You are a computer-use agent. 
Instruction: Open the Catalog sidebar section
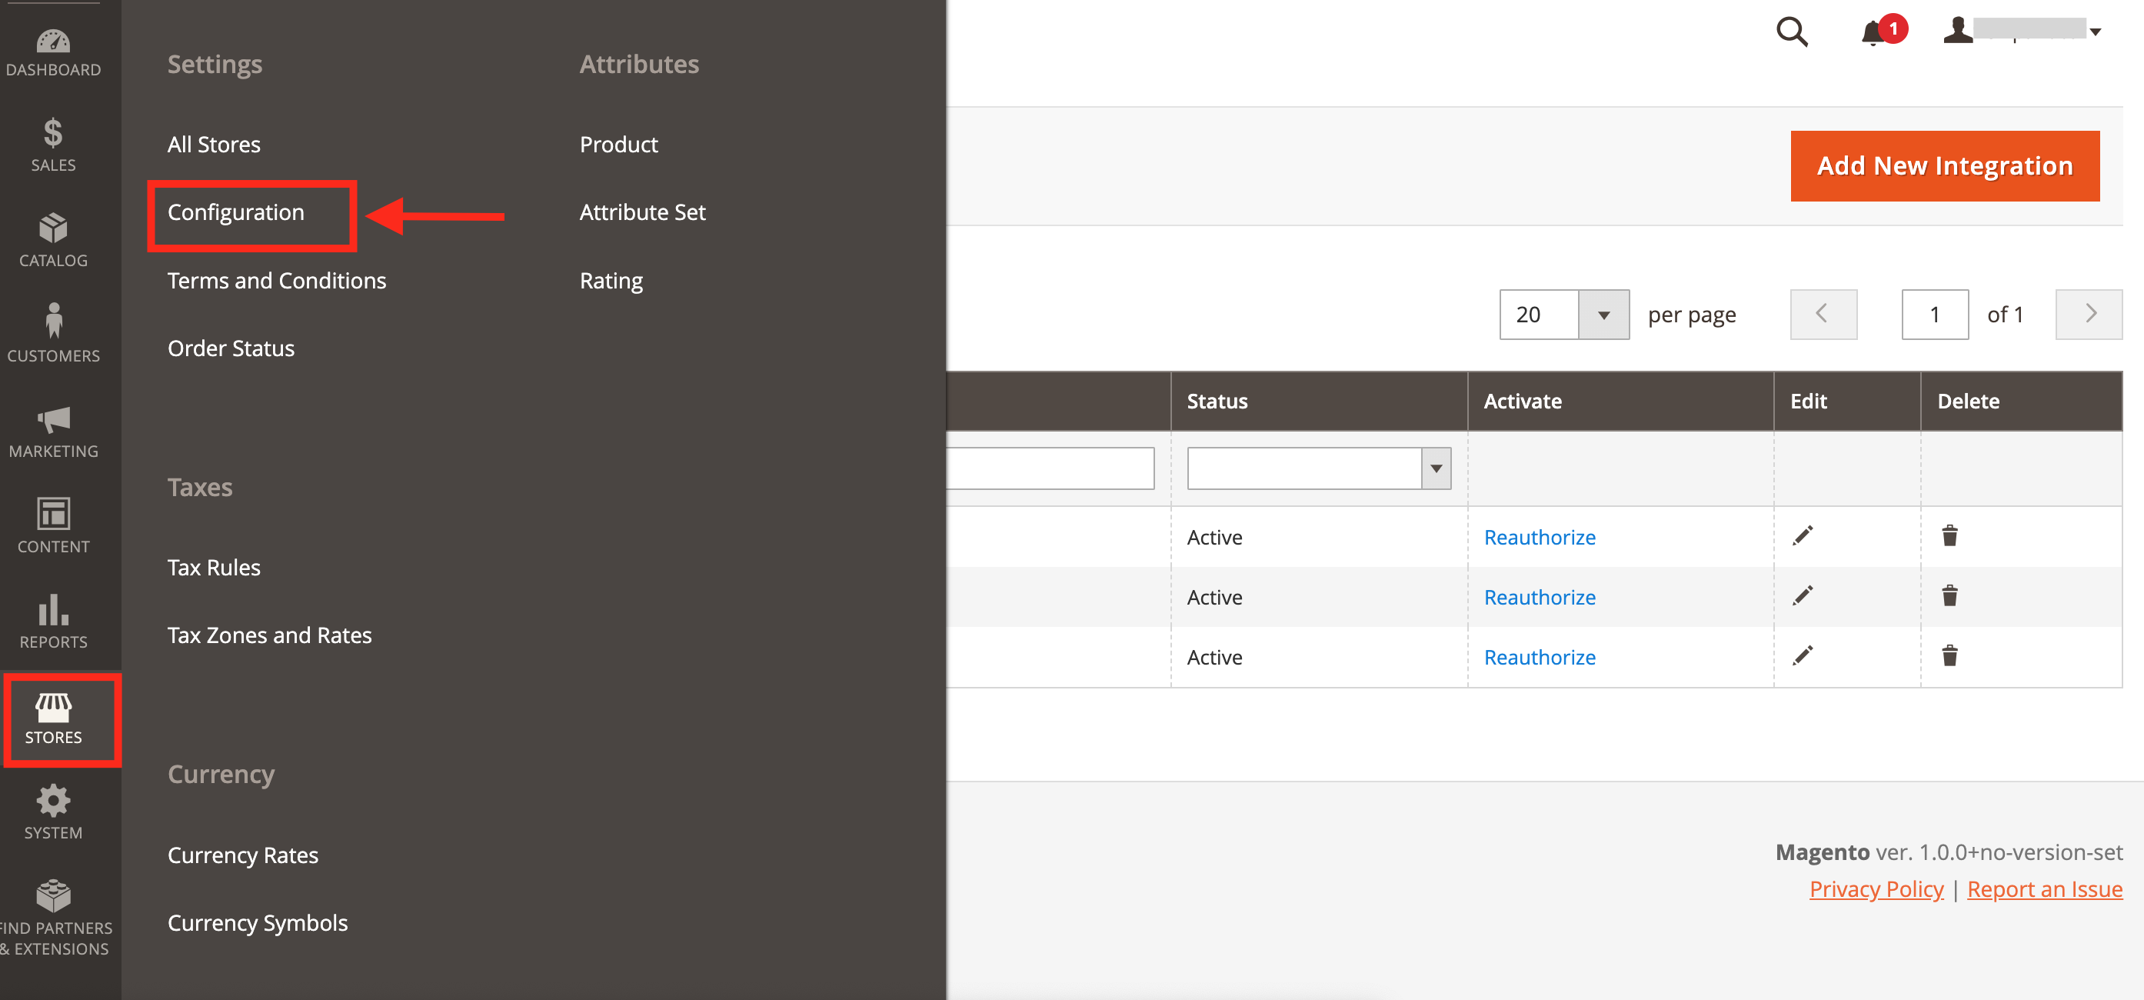(x=53, y=241)
